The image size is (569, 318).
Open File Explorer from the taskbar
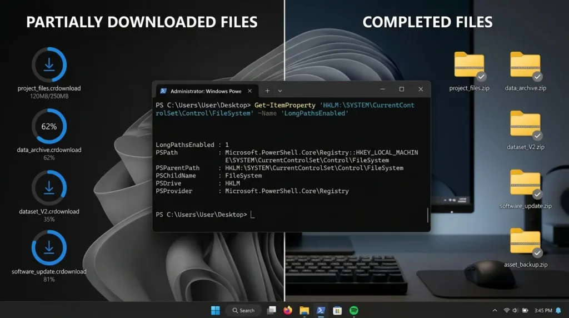304,310
